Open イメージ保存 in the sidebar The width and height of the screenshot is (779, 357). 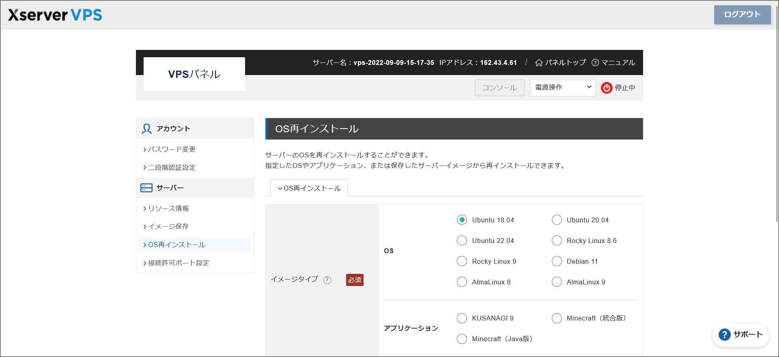[168, 226]
